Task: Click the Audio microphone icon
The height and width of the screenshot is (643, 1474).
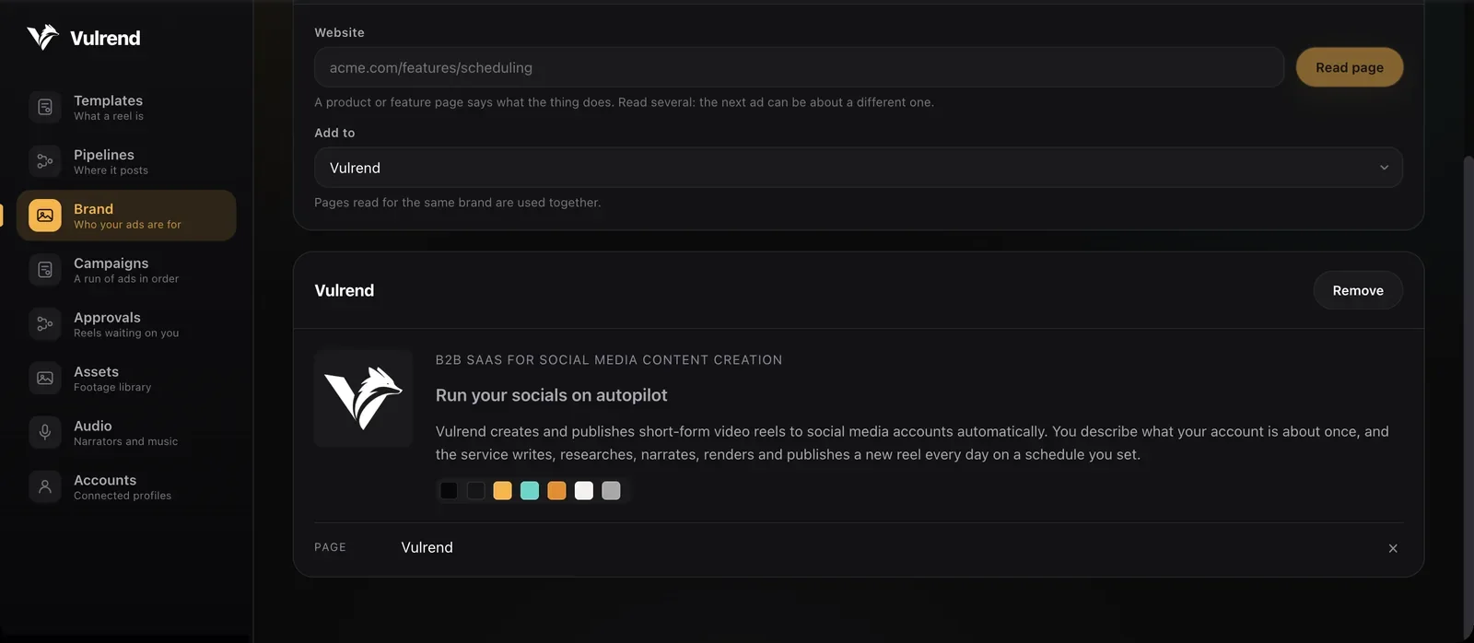Action: (x=45, y=432)
